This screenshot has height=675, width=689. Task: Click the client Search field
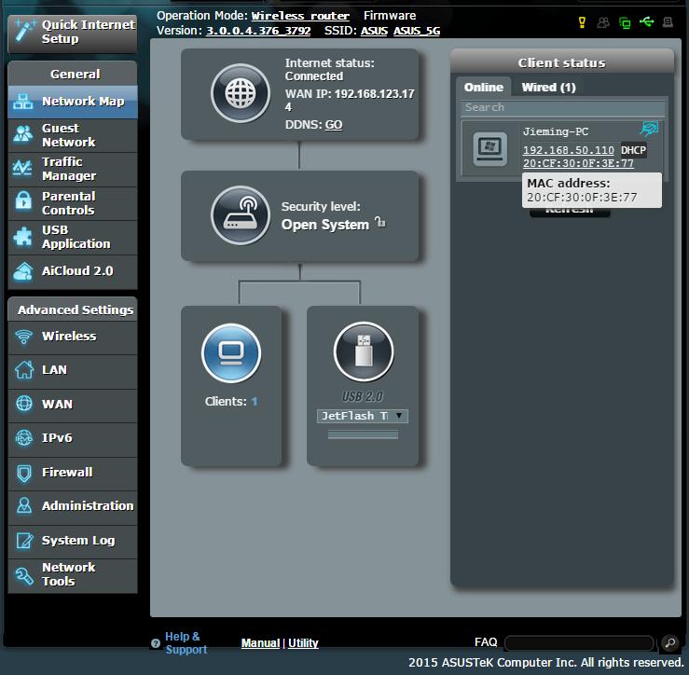point(562,107)
